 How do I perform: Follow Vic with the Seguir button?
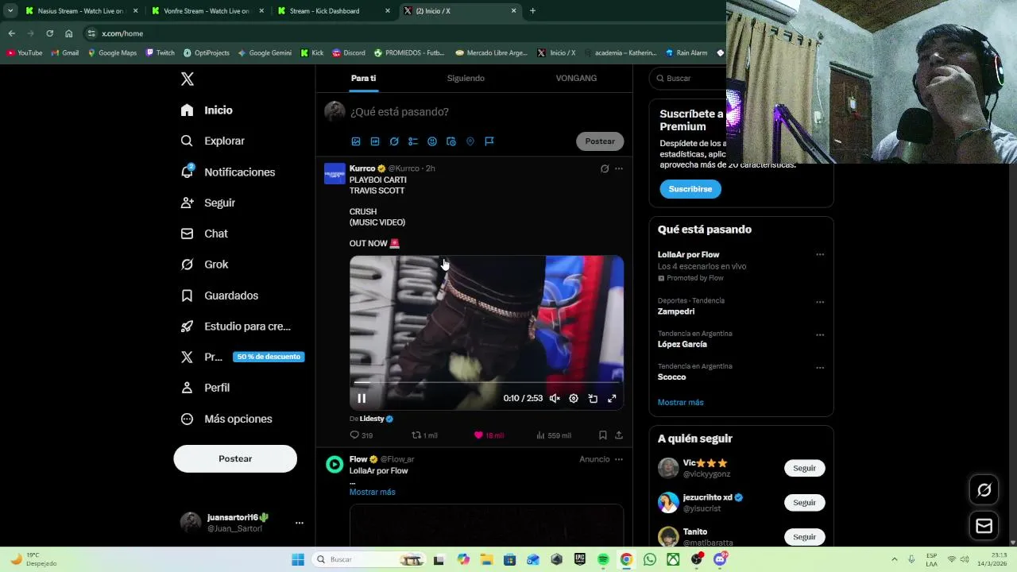[805, 468]
